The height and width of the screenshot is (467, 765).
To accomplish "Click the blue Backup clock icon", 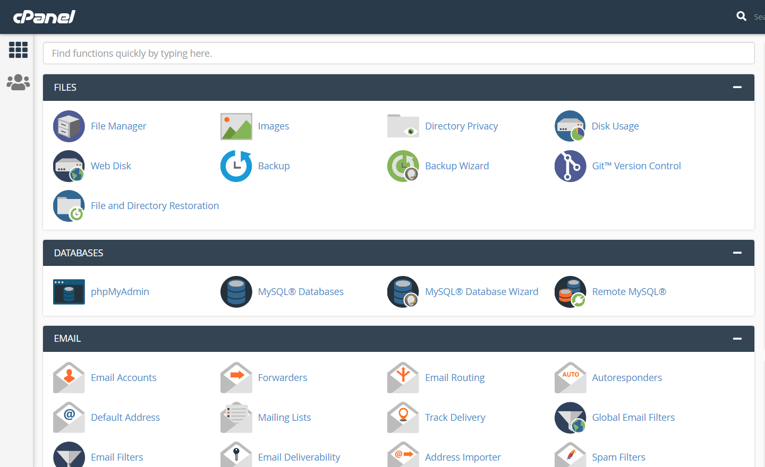I will click(236, 166).
